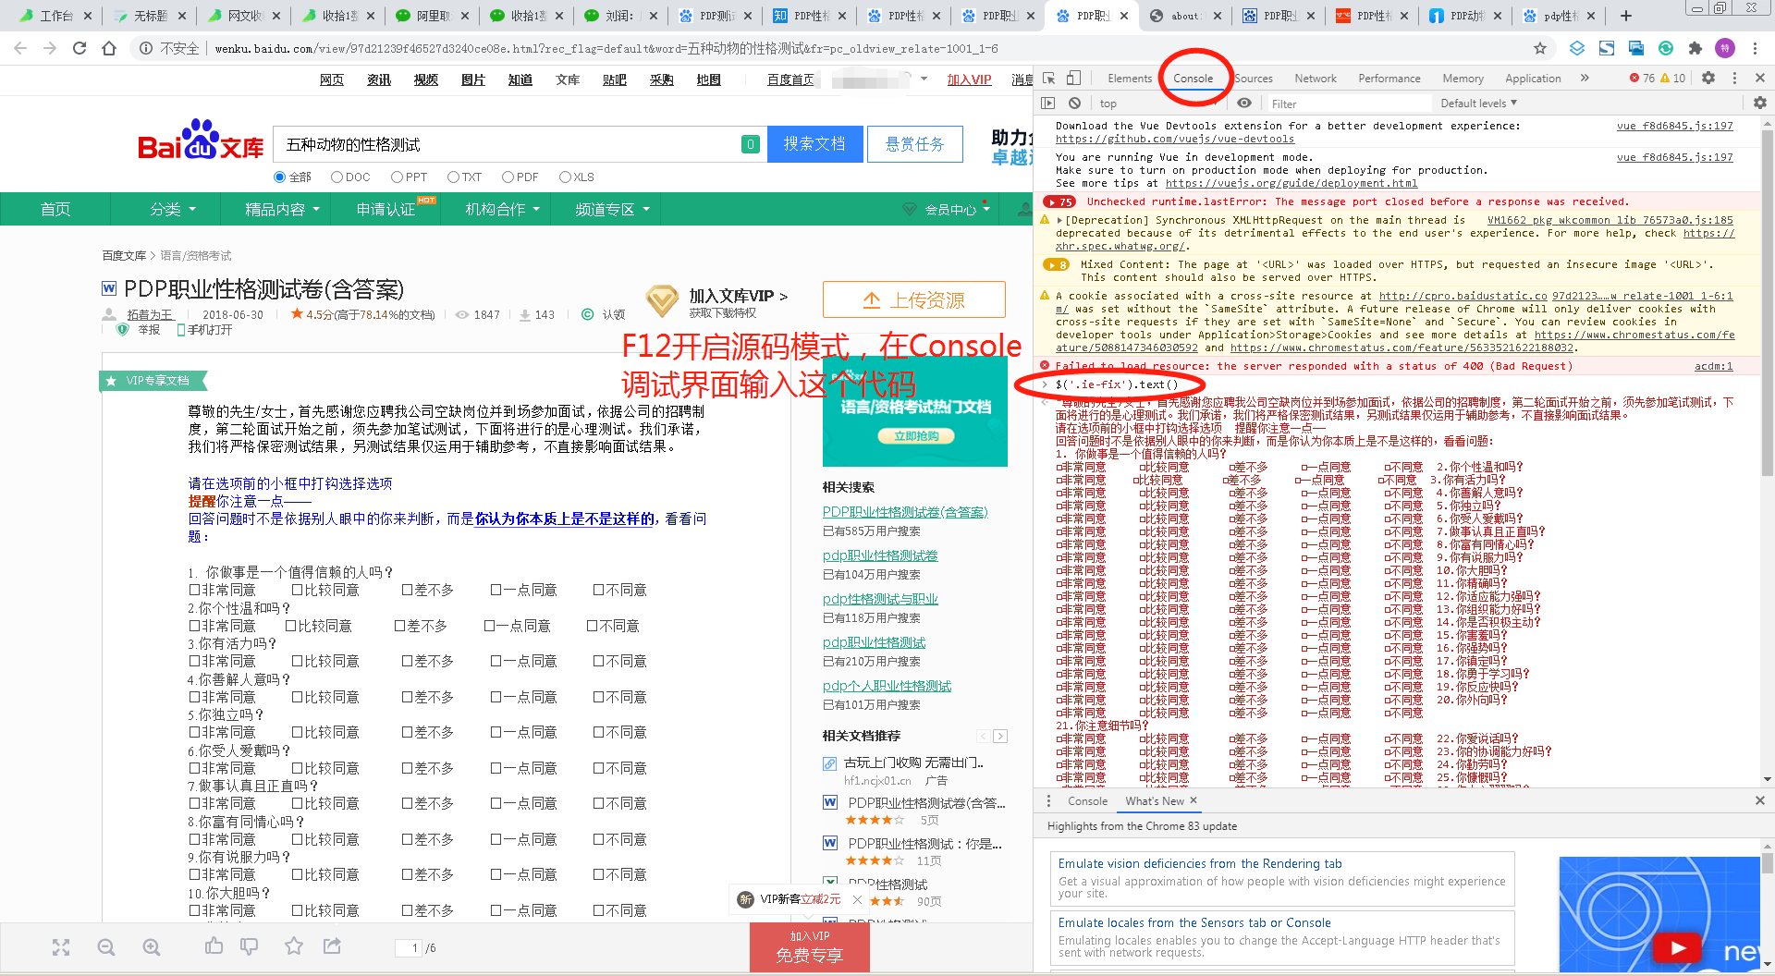Select the PDF file type radio

508,177
